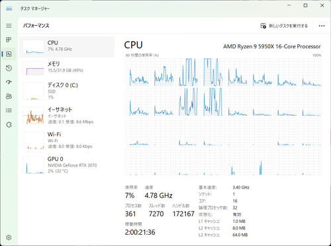Image resolution: width=331 pixels, height=246 pixels.
Task: Select the イーサネット performance item
Action: 67,116
